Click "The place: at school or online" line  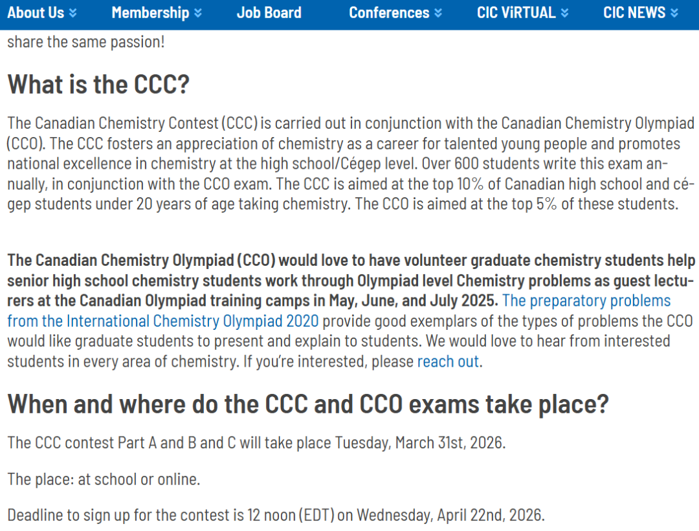104,479
